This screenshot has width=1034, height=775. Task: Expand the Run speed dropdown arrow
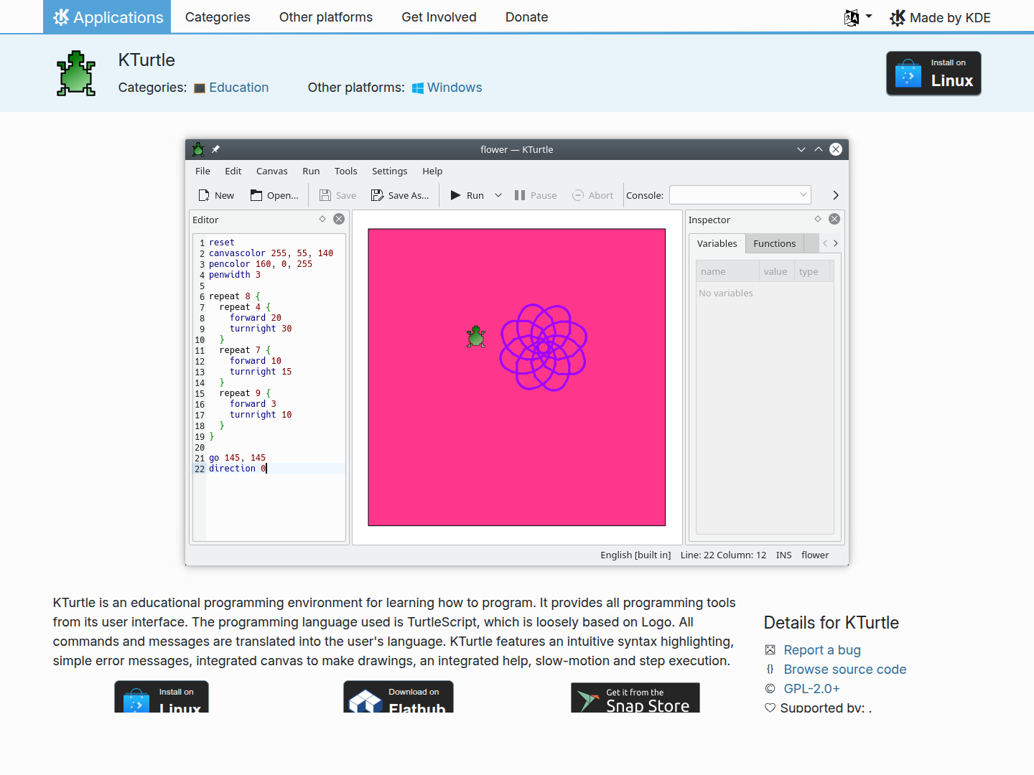(x=498, y=195)
